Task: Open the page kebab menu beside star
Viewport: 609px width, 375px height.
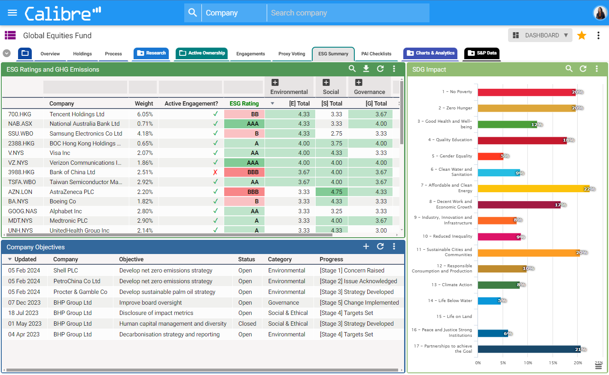Action: pyautogui.click(x=598, y=35)
